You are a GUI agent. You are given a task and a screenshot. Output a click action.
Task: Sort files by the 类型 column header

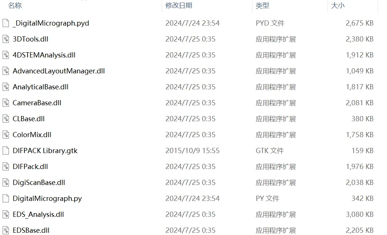click(x=262, y=6)
